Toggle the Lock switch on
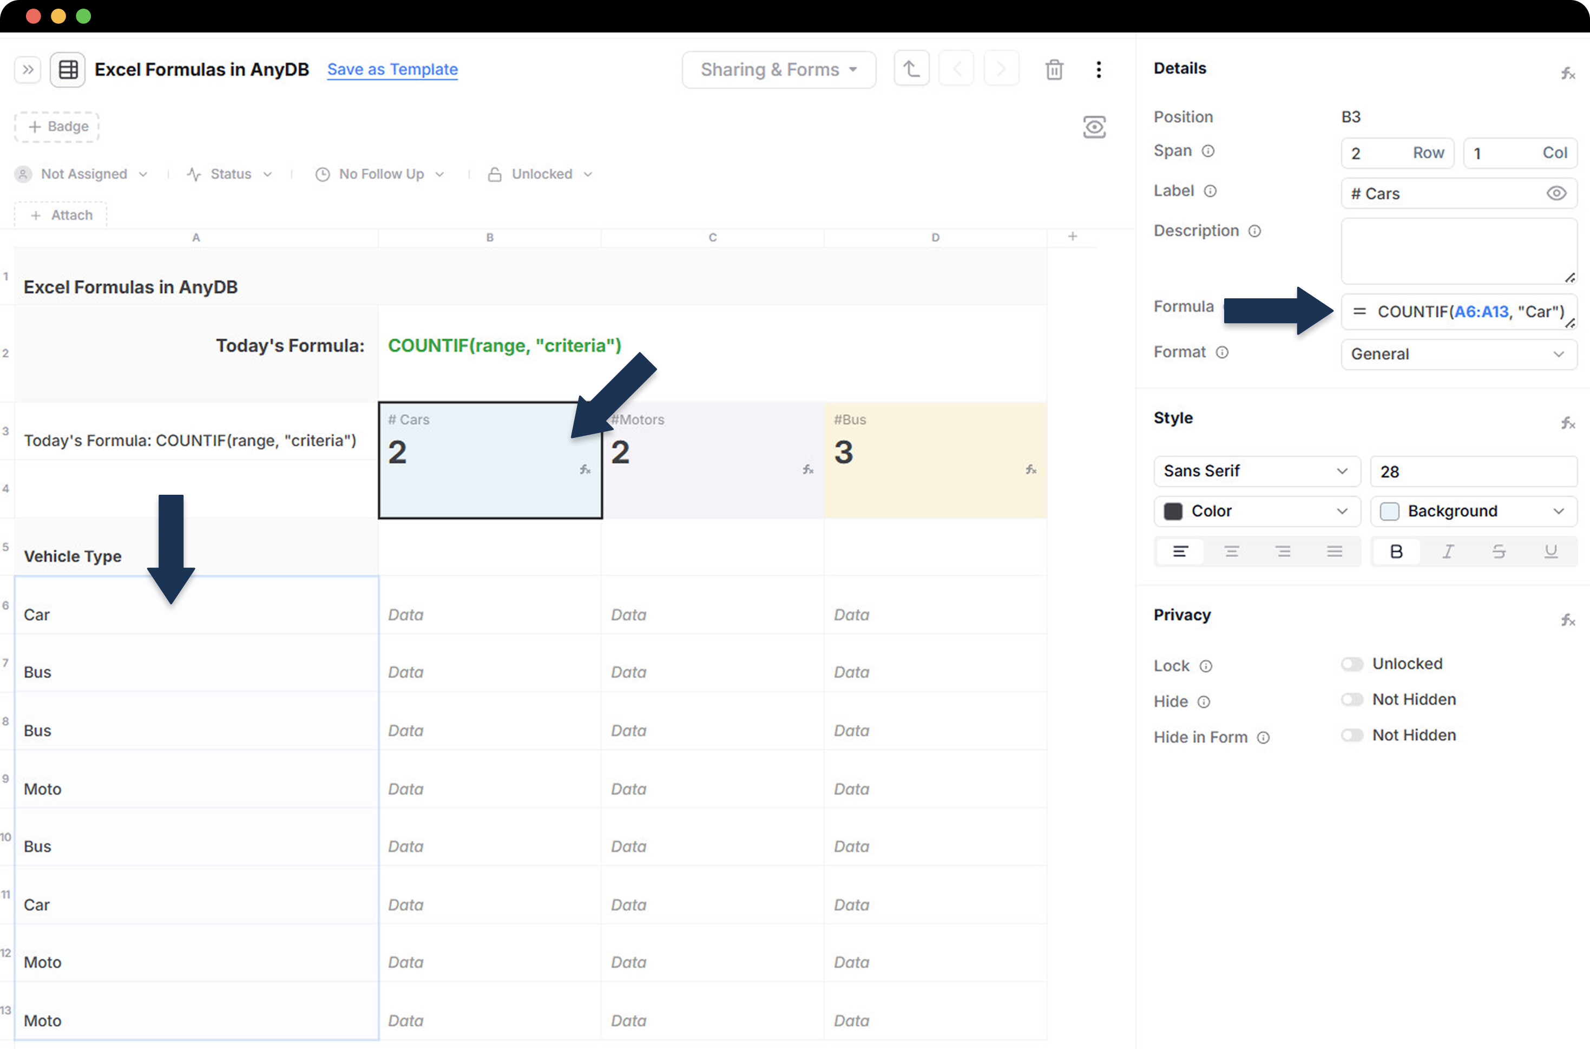 (x=1351, y=664)
